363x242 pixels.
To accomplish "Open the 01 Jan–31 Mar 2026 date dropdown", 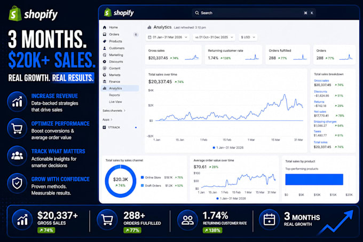I will 168,37.
